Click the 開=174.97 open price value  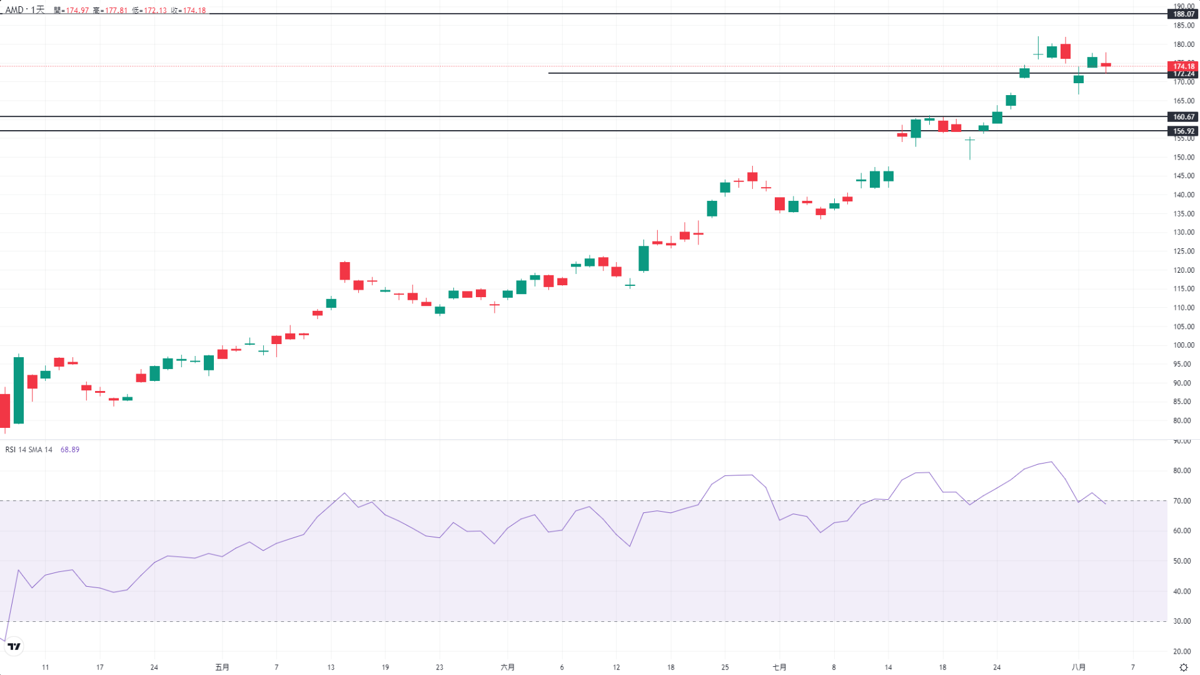point(71,11)
